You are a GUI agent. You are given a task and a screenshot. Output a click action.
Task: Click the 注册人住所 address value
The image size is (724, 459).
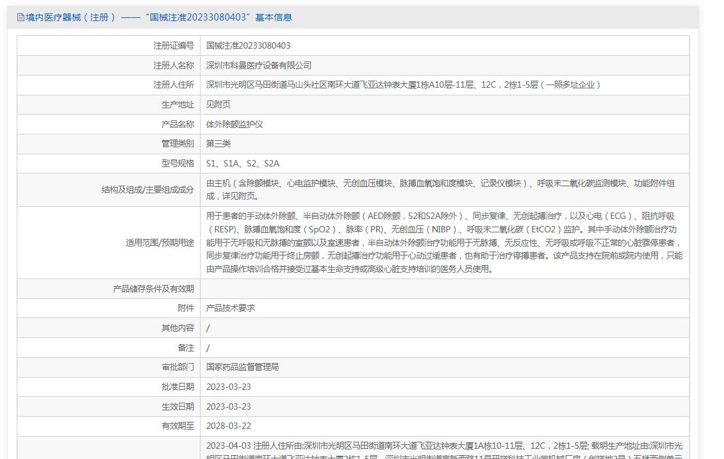point(404,85)
